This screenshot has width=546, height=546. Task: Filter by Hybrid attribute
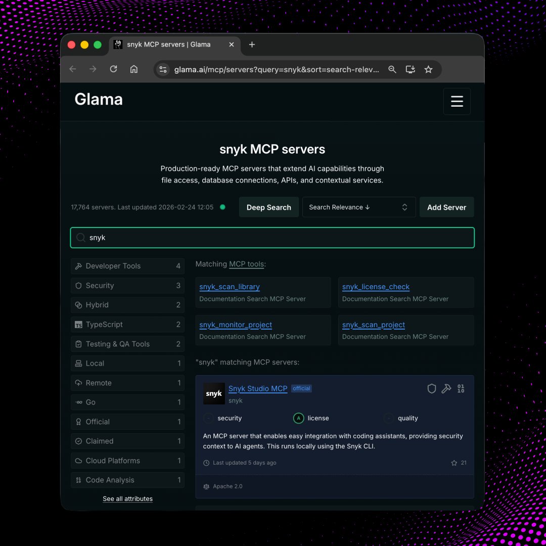pyautogui.click(x=127, y=305)
